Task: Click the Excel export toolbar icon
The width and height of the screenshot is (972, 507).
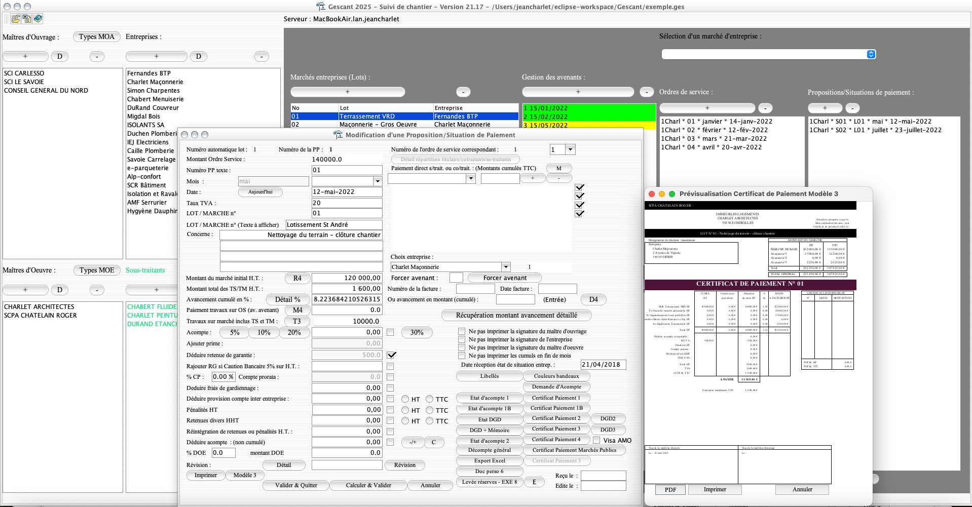Action: (27, 19)
